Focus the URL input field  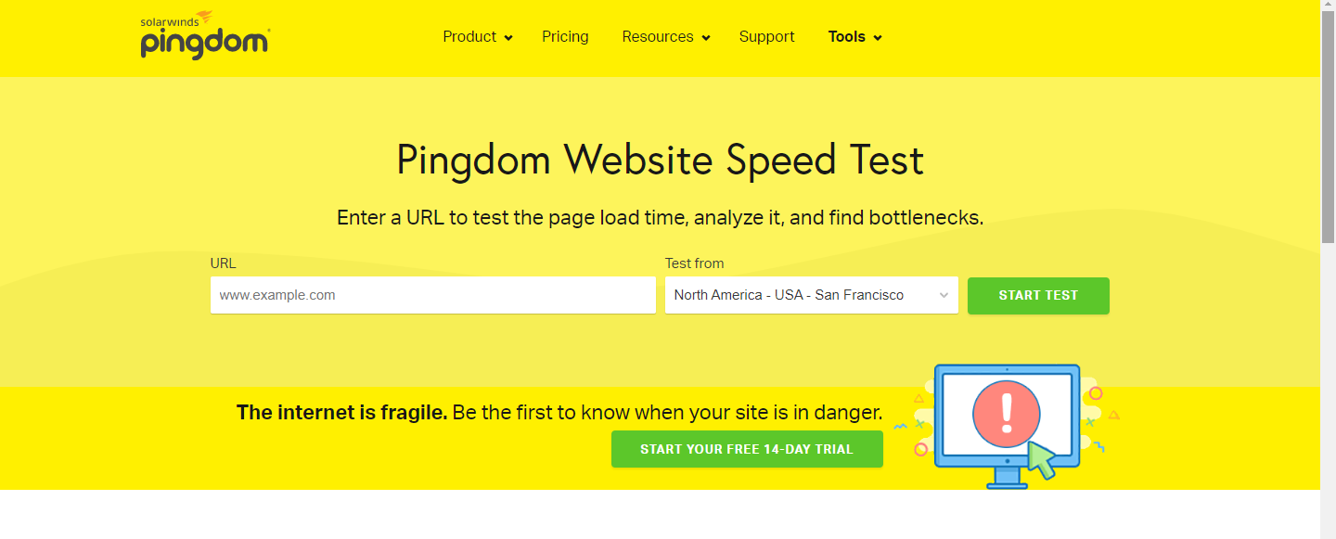pyautogui.click(x=433, y=295)
